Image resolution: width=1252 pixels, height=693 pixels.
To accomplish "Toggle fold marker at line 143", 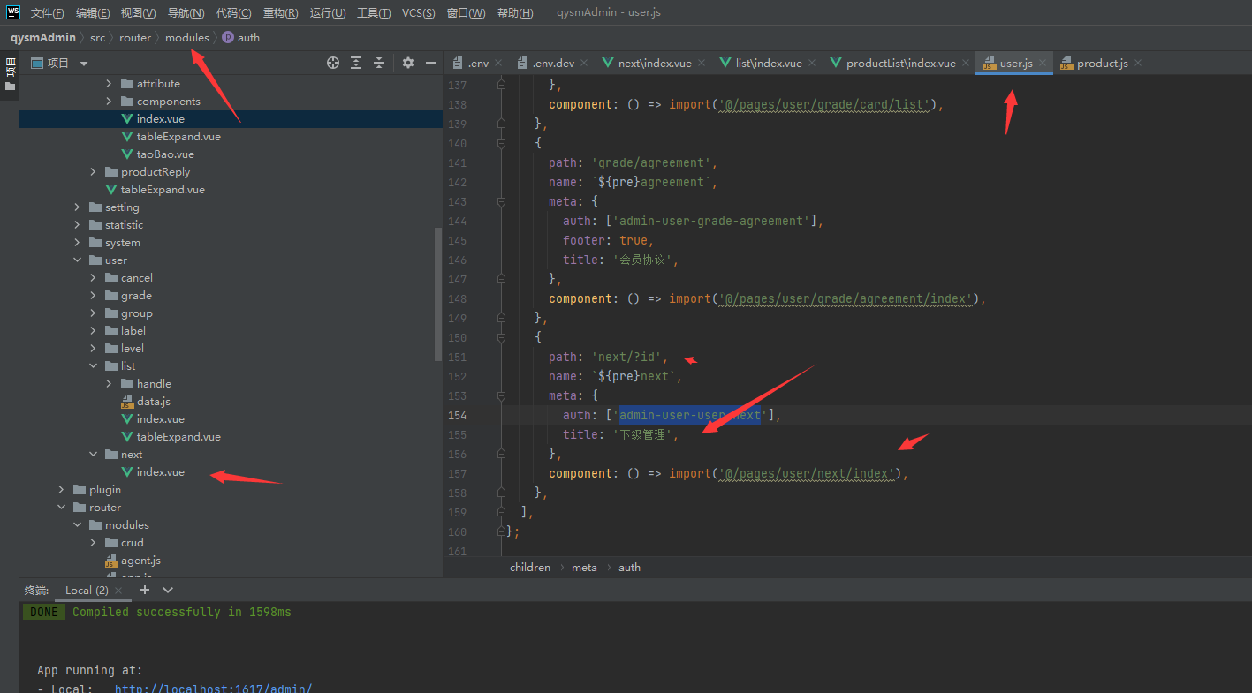I will pyautogui.click(x=501, y=201).
